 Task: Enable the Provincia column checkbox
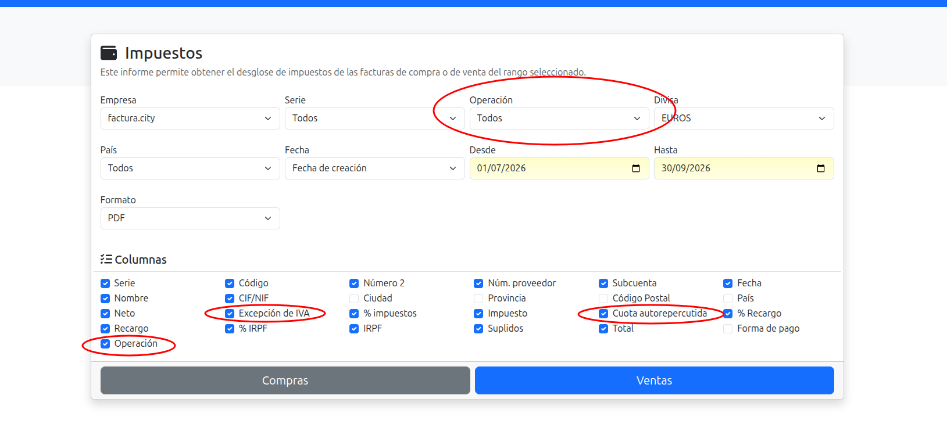tap(478, 299)
